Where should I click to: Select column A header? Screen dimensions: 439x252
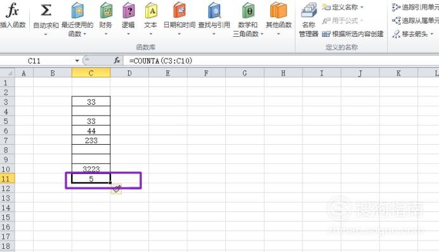(24, 73)
